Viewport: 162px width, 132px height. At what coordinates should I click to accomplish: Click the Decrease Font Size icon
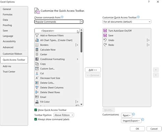(x=37, y=78)
